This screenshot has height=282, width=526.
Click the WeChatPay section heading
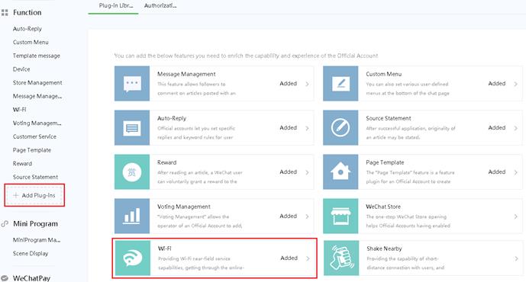tap(31, 278)
